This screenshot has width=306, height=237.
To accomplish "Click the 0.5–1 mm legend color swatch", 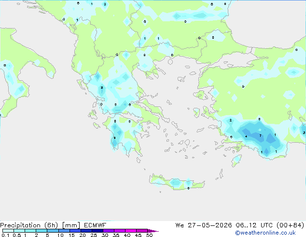I will [19, 231].
